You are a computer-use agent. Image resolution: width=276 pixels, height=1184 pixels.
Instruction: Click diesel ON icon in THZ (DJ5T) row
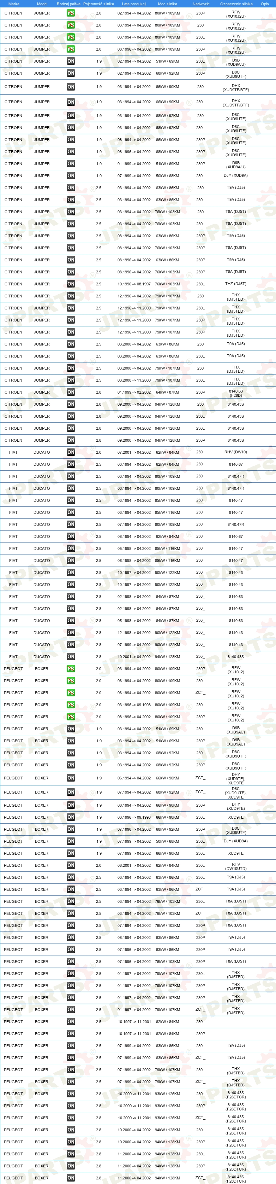coord(71,284)
